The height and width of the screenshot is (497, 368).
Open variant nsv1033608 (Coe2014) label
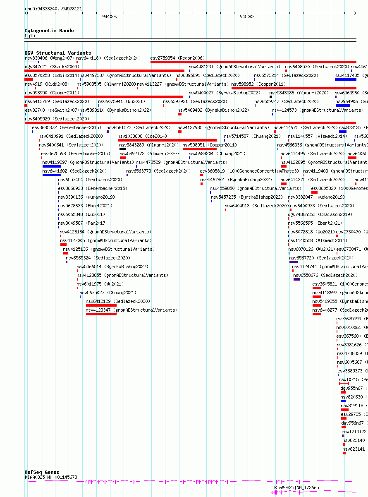coord(142,136)
